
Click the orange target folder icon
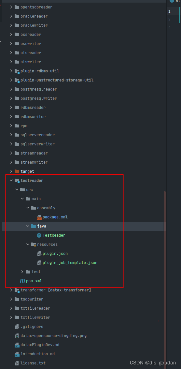tap(17, 171)
